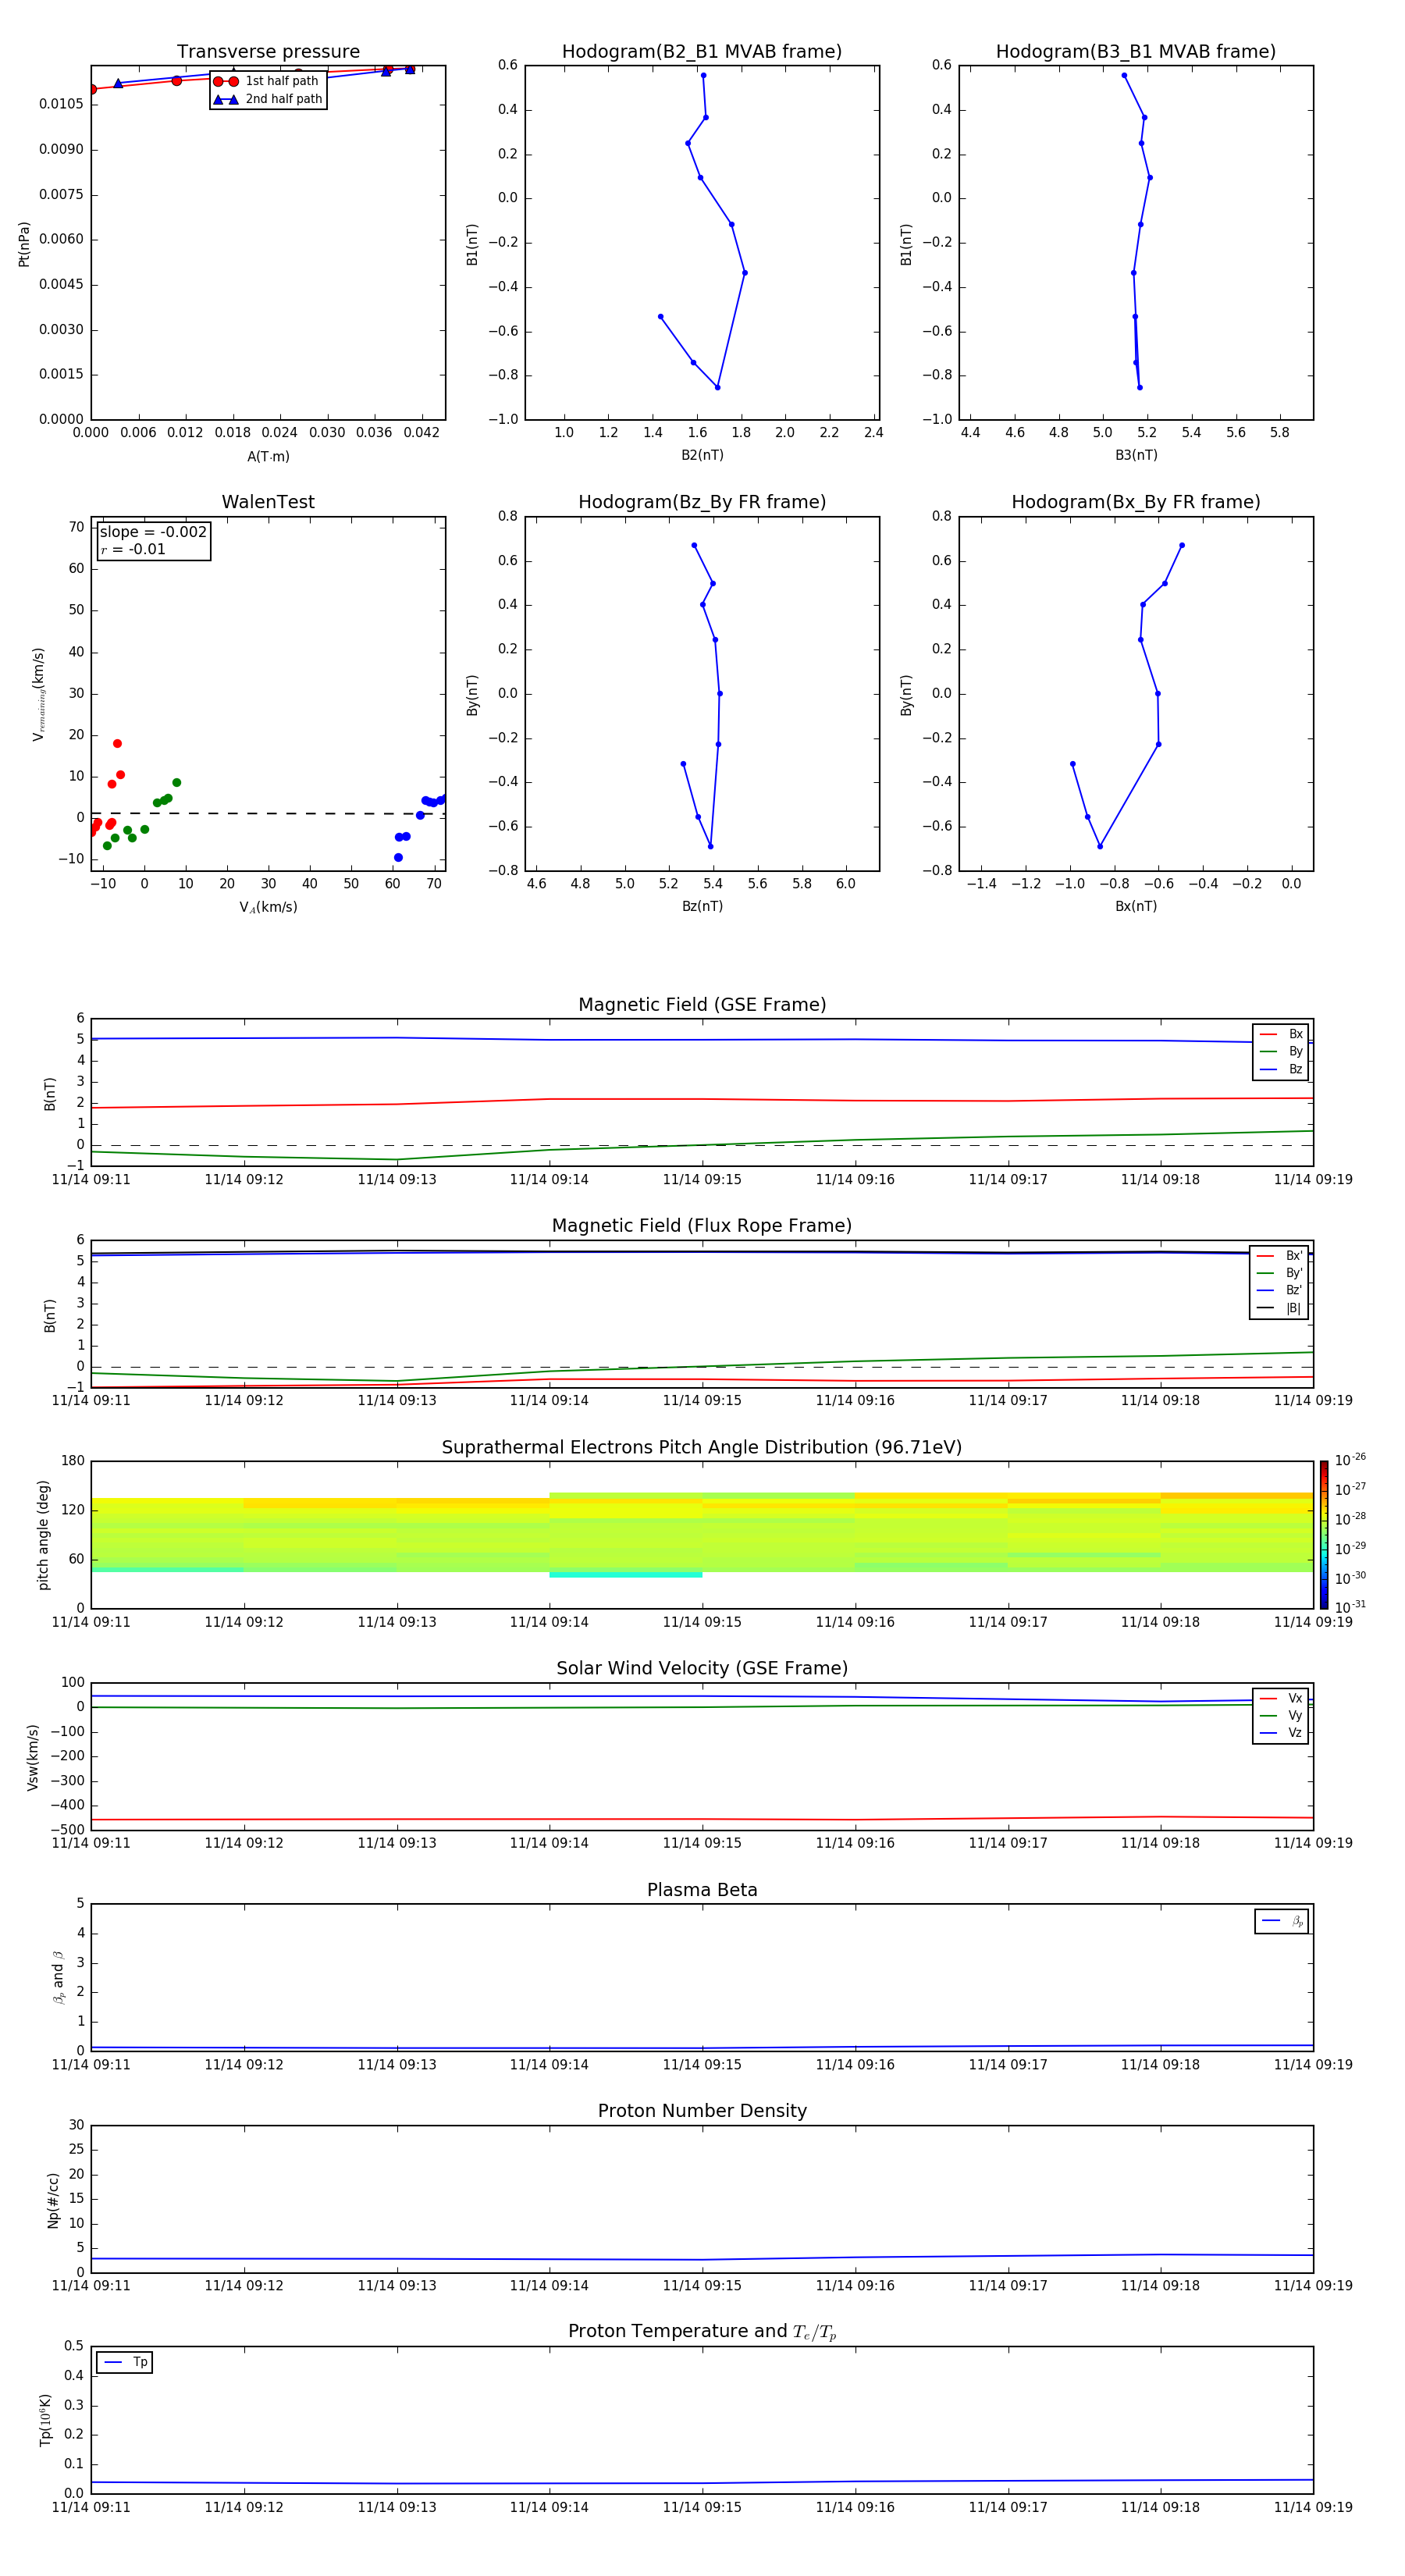Click the Bx' legend entry in Flux Rope plot

(x=1279, y=1256)
